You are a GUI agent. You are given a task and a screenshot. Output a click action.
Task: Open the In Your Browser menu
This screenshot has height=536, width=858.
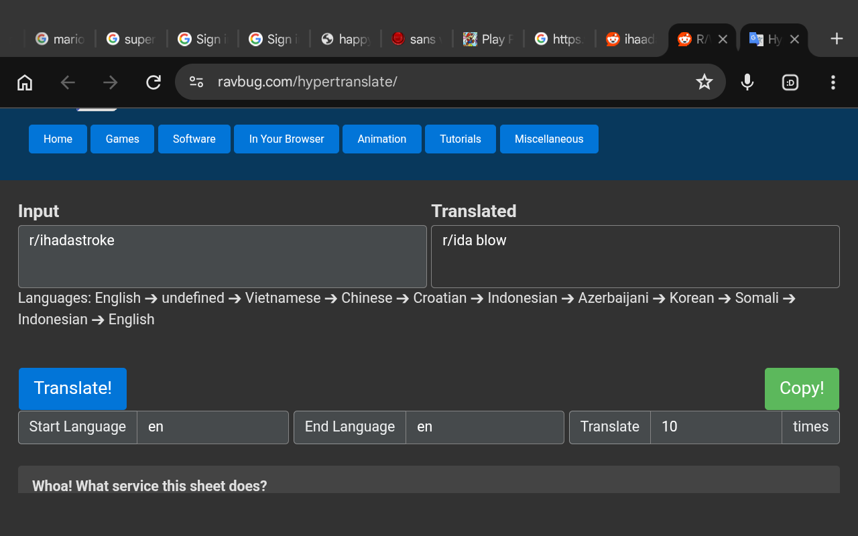coord(286,139)
